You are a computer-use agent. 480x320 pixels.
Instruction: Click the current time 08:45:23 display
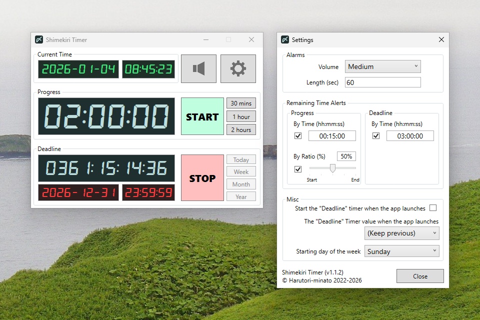[148, 69]
